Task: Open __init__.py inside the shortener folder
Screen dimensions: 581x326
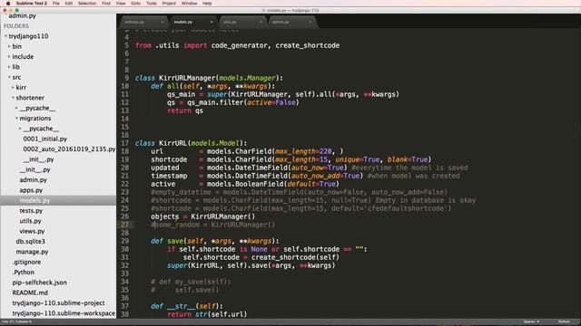Action: click(34, 169)
